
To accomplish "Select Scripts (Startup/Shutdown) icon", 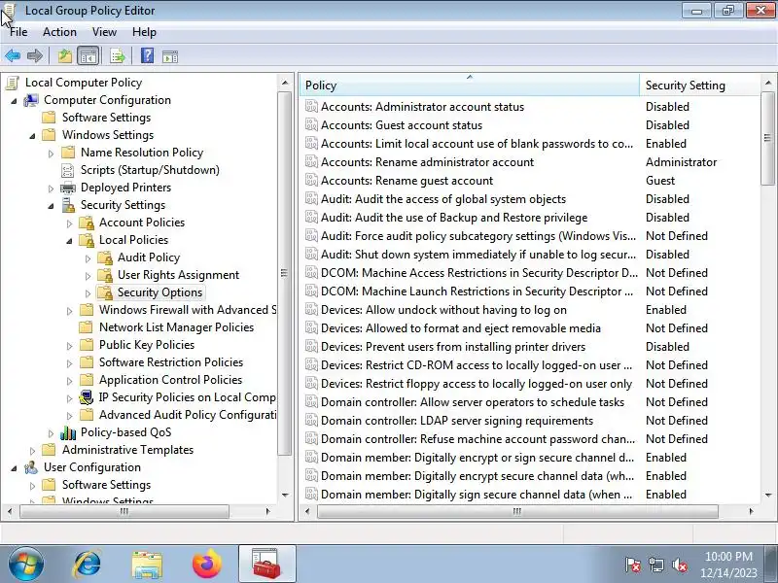I will 67,170.
